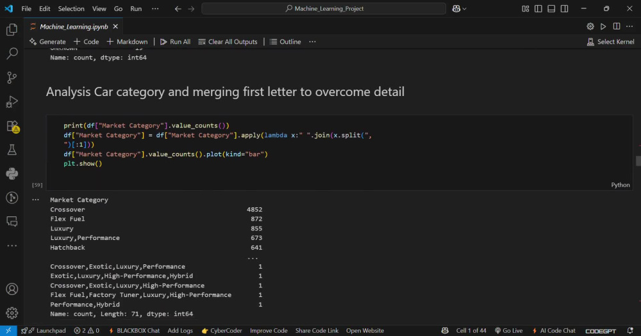Open the chat view in activity bar
This screenshot has height=336, width=641.
12,221
